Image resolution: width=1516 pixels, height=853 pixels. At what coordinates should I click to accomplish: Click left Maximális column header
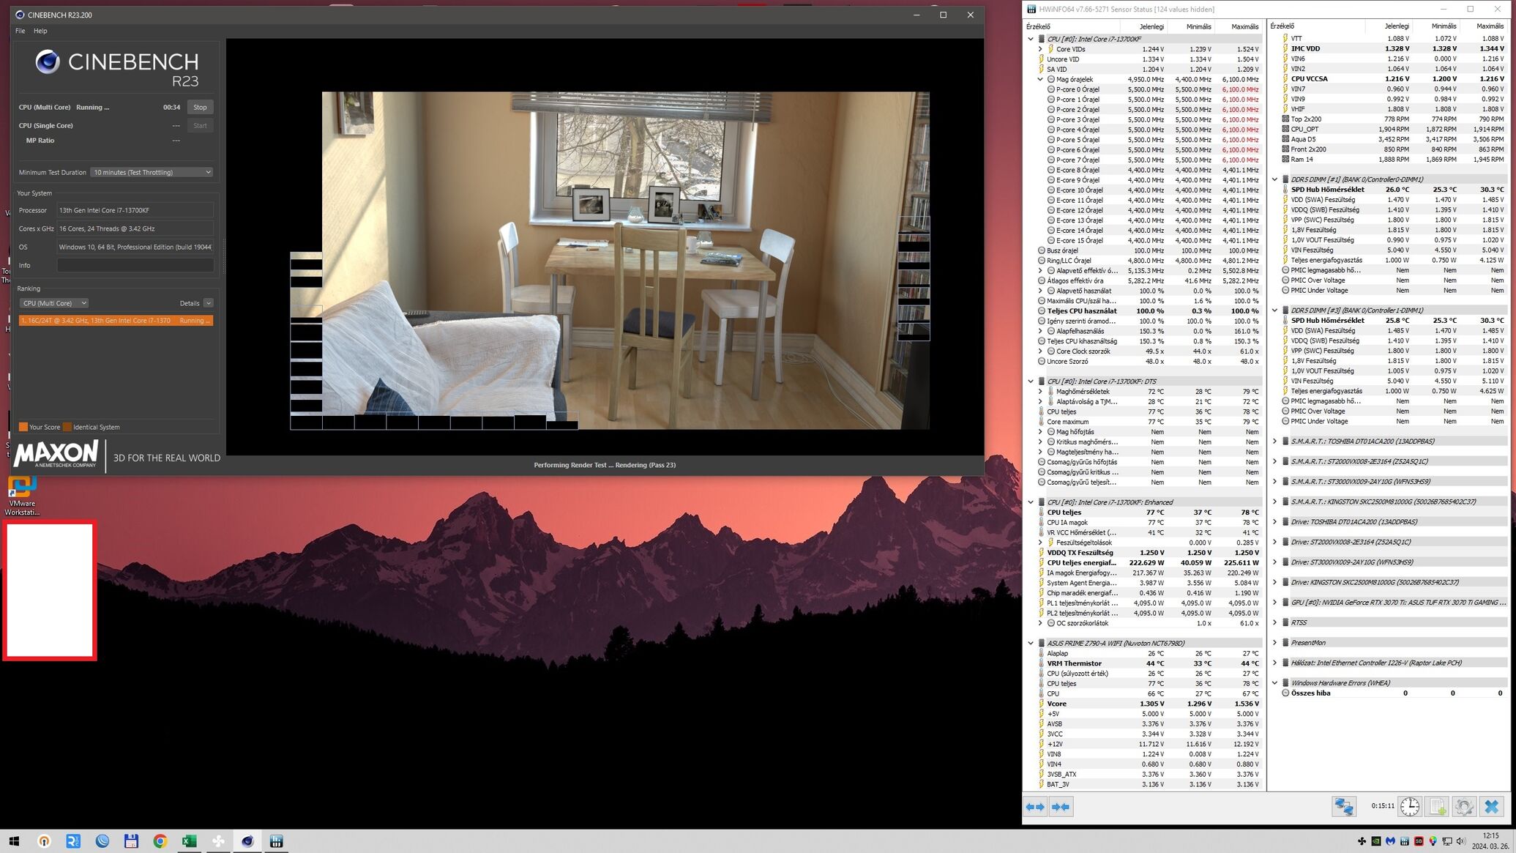1239,26
